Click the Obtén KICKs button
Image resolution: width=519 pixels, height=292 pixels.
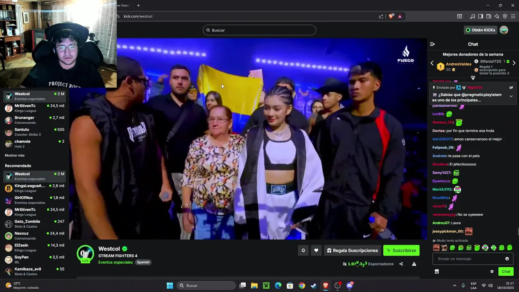[480, 30]
